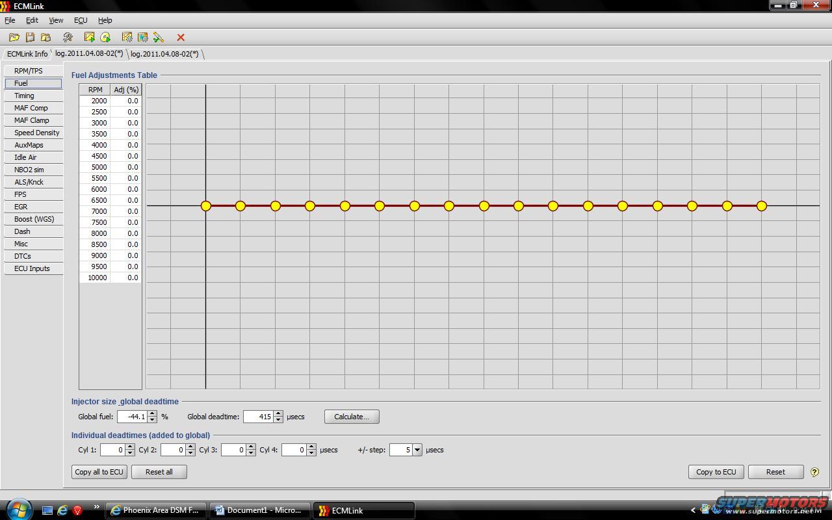The height and width of the screenshot is (520, 832).
Task: Click the Calculate... button
Action: 352,417
